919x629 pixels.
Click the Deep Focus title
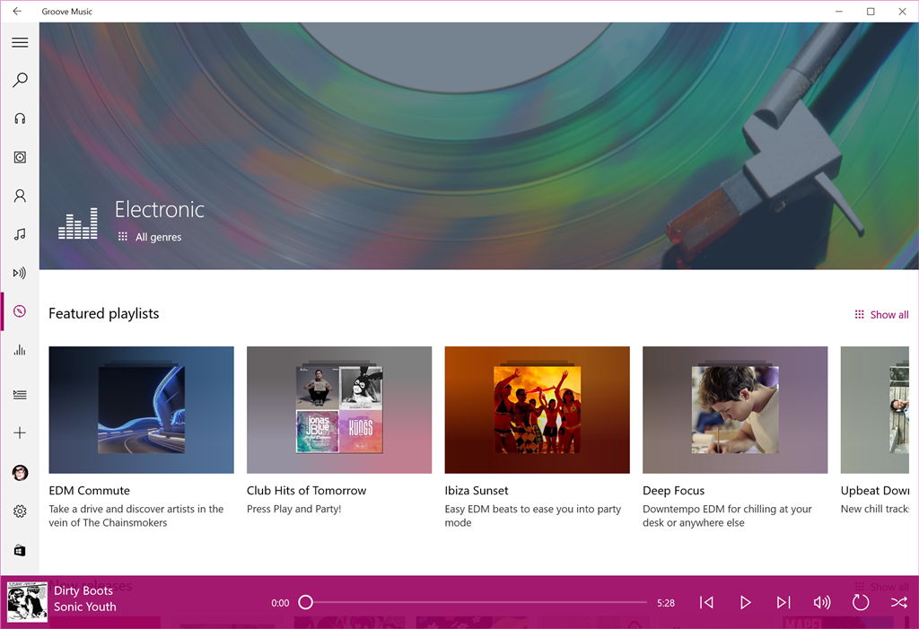coord(673,491)
